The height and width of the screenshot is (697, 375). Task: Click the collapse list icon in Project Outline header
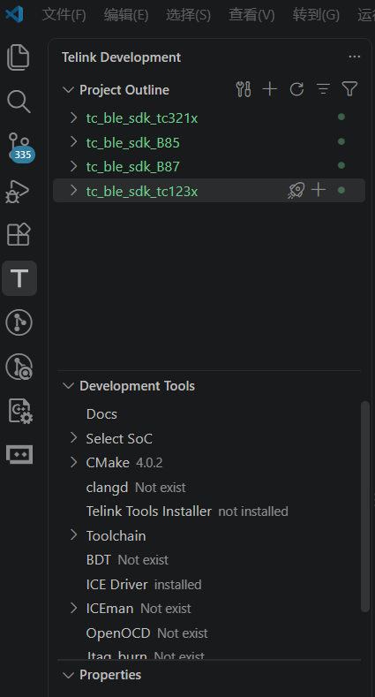(323, 89)
